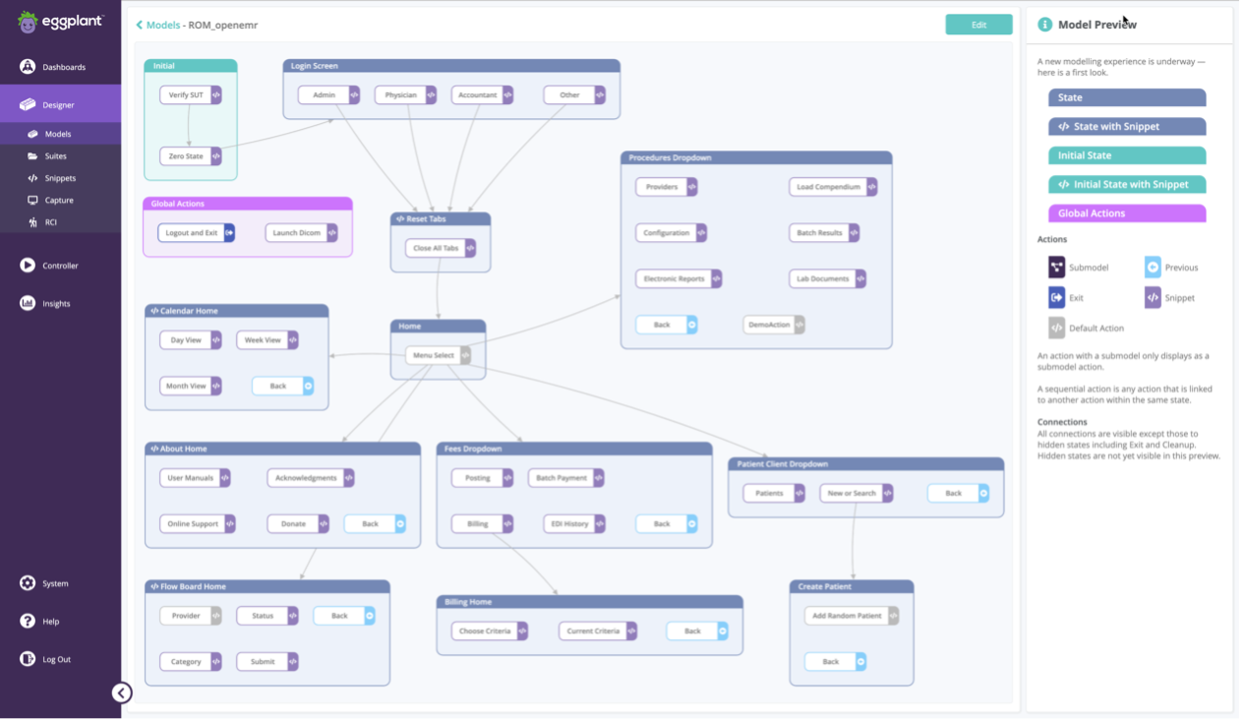
Task: Click exit icon on Logout and Exit action
Action: pos(229,233)
